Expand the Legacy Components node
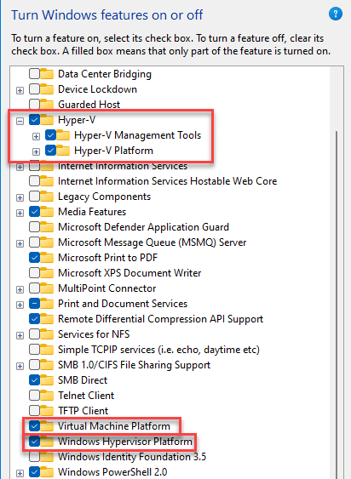Viewport: 351px width, 479px height. tap(20, 197)
